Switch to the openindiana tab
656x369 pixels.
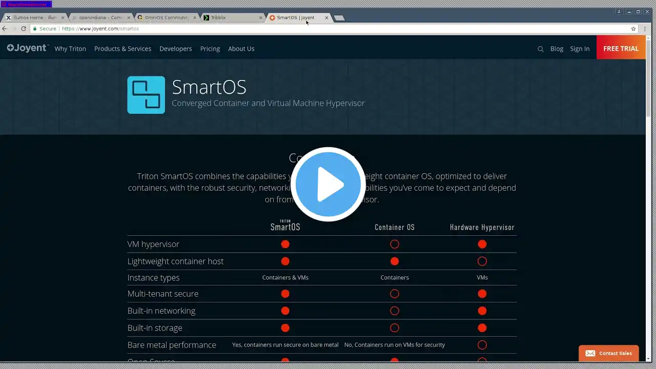coord(101,17)
